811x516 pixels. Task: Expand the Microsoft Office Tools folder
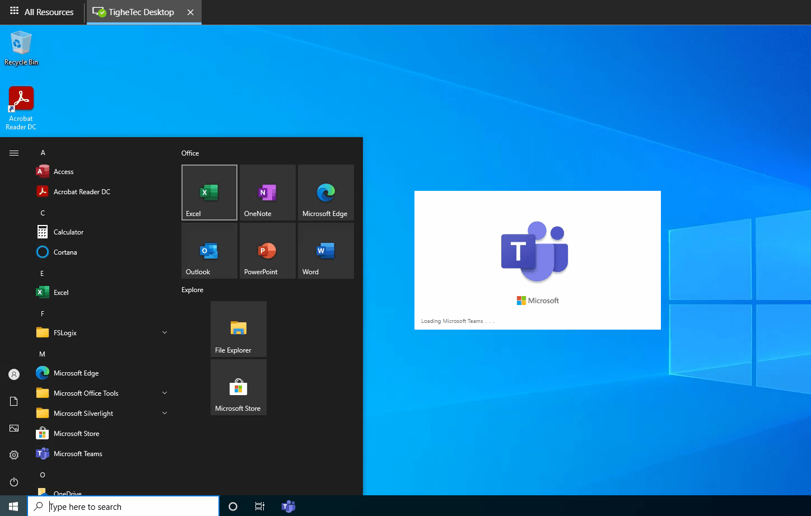[x=102, y=393]
